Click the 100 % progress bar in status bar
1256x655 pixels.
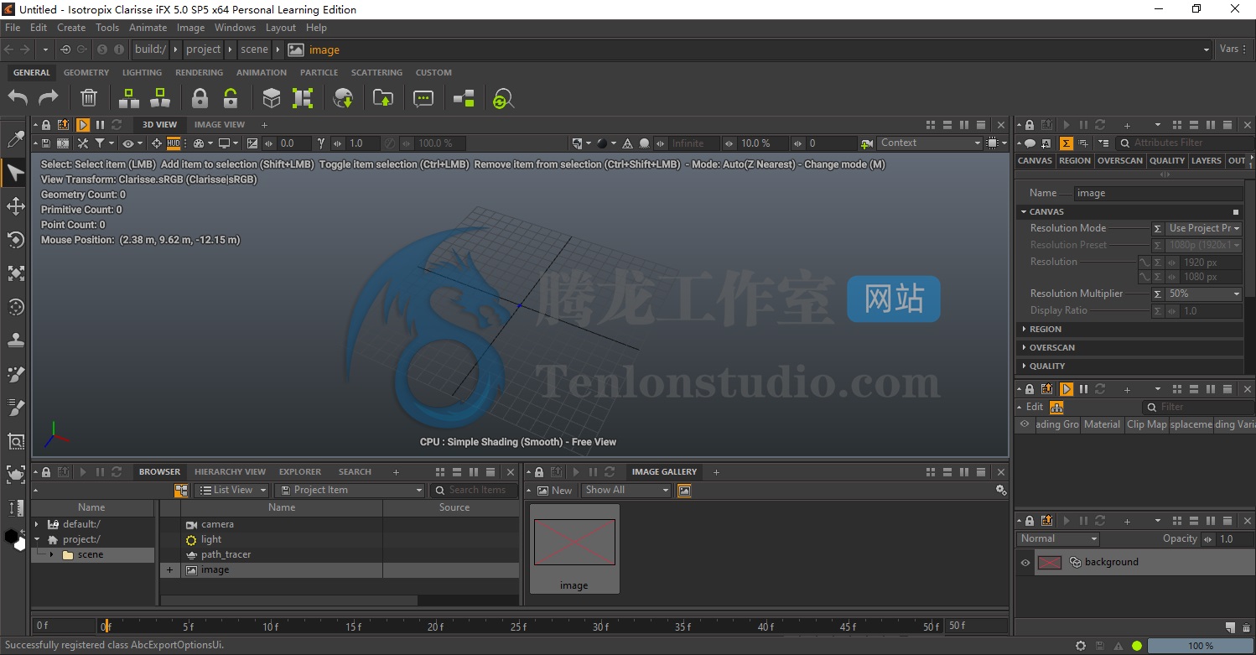[x=1201, y=646]
